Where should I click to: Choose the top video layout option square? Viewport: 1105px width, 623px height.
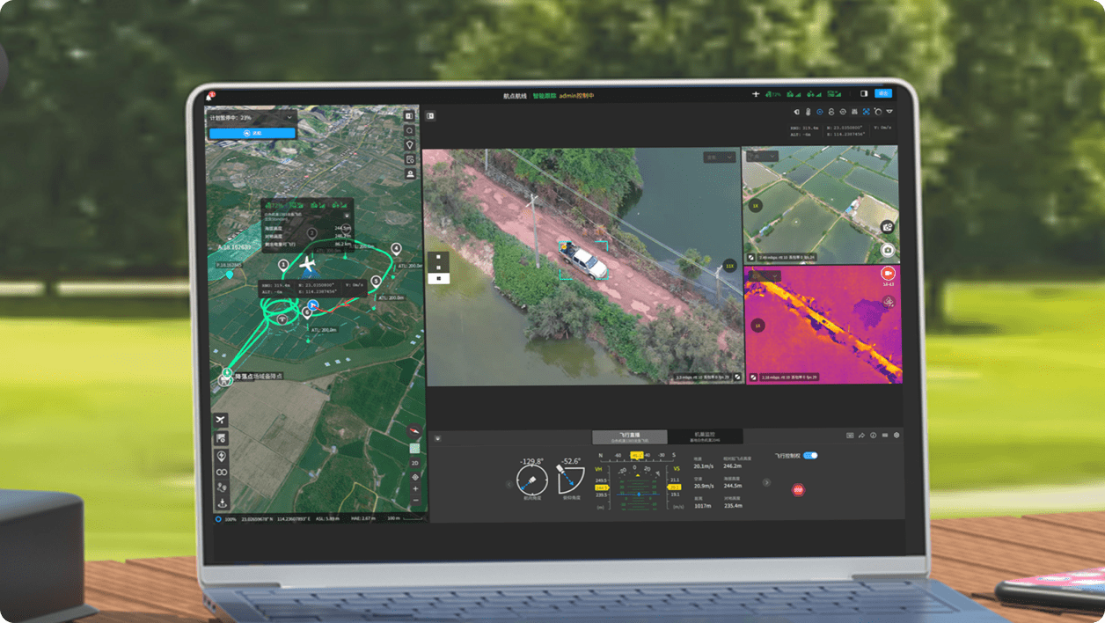coord(438,259)
